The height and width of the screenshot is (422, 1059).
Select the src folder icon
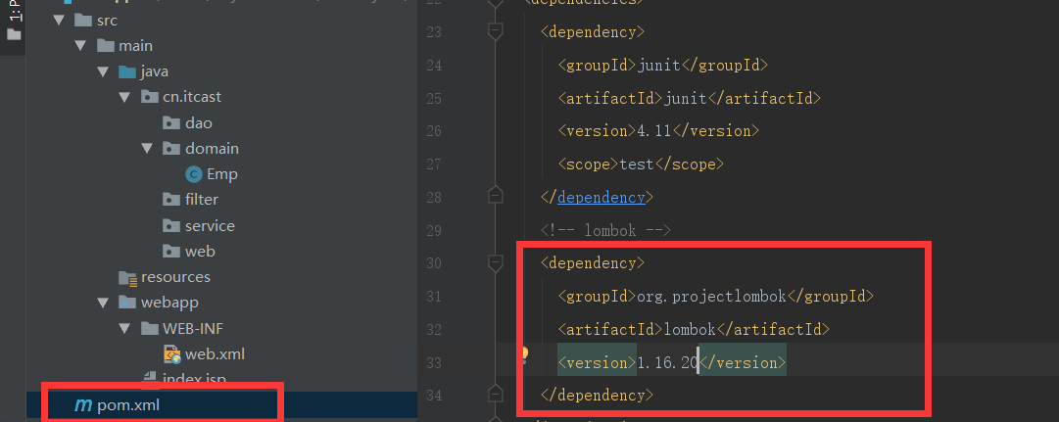[x=83, y=21]
